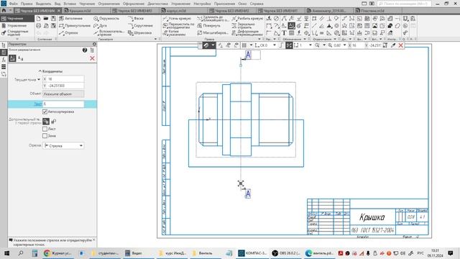Toggle the highlighted snap button left of quick toolbar
The height and width of the screenshot is (259, 460).
point(206,45)
